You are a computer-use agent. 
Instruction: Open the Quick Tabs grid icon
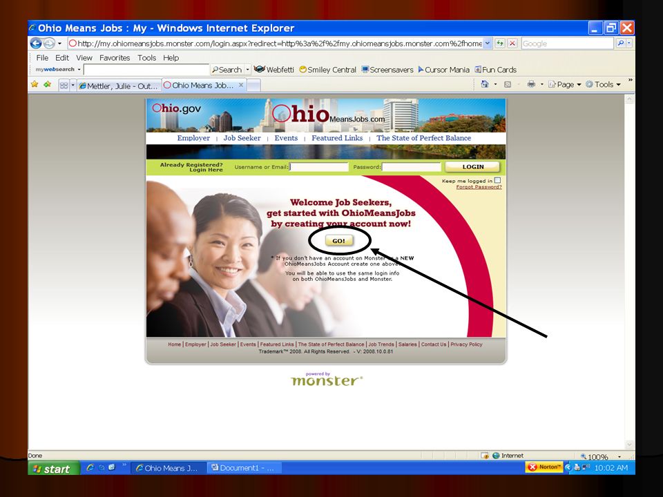64,86
